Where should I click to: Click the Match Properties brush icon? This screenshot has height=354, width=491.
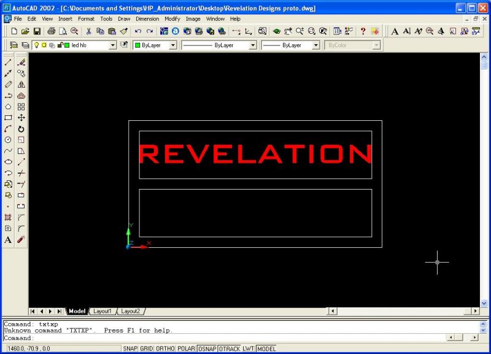123,31
